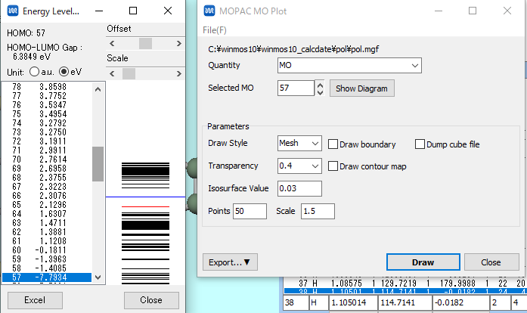Open the Draw Style Mesh dropdown
Image resolution: width=527 pixels, height=313 pixels.
[x=299, y=143]
